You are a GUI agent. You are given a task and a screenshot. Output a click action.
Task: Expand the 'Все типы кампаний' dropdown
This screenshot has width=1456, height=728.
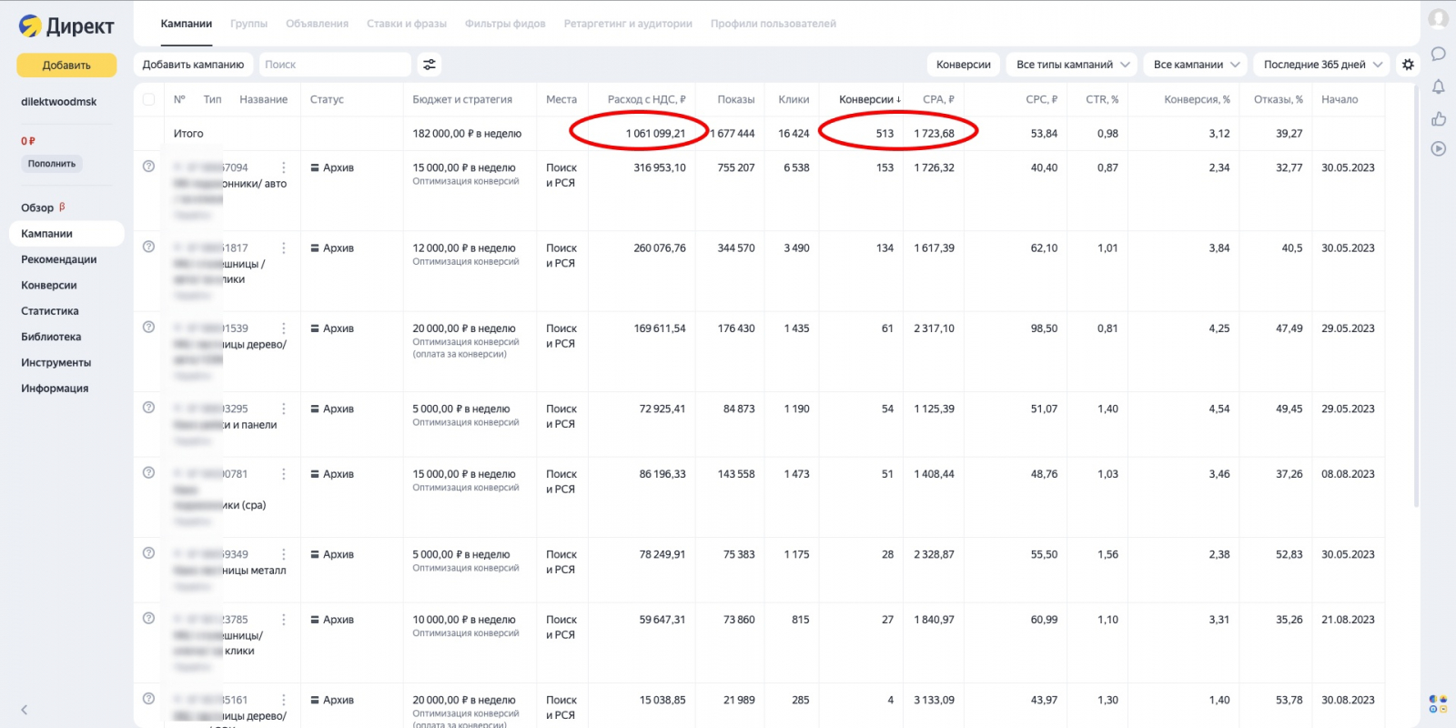pyautogui.click(x=1072, y=65)
